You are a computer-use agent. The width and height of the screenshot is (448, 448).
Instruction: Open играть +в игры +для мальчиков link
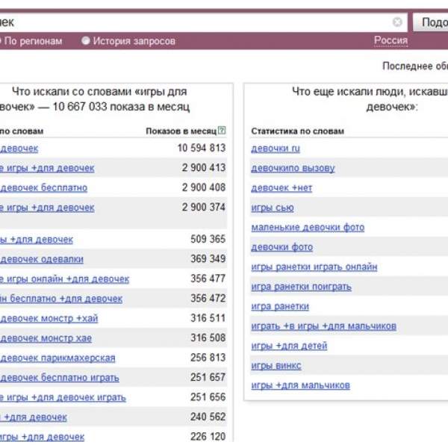tap(324, 326)
